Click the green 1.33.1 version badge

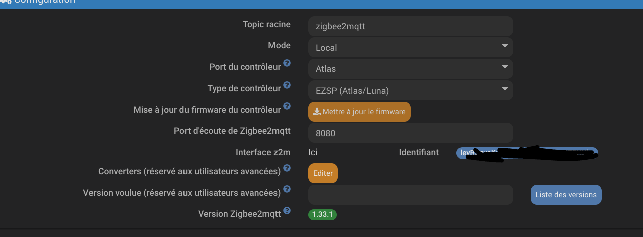click(322, 214)
